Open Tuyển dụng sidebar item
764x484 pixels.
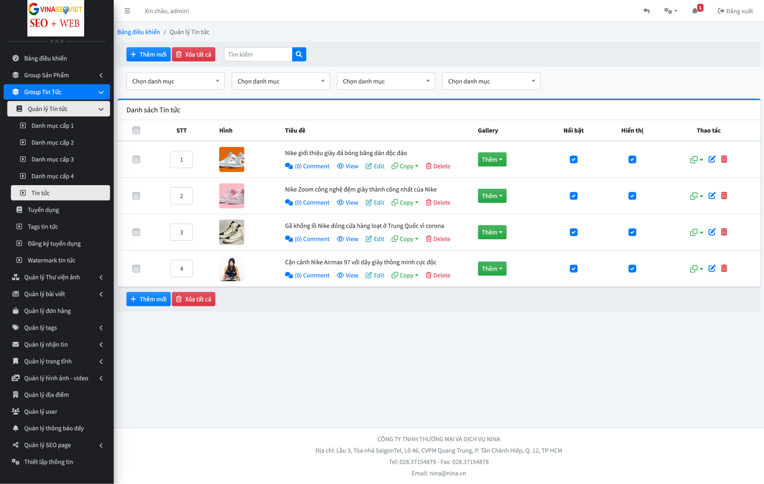[x=58, y=210]
